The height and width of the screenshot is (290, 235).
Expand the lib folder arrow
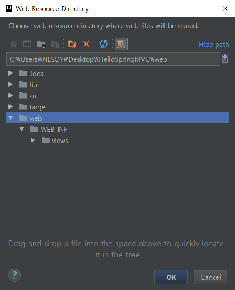pos(11,84)
